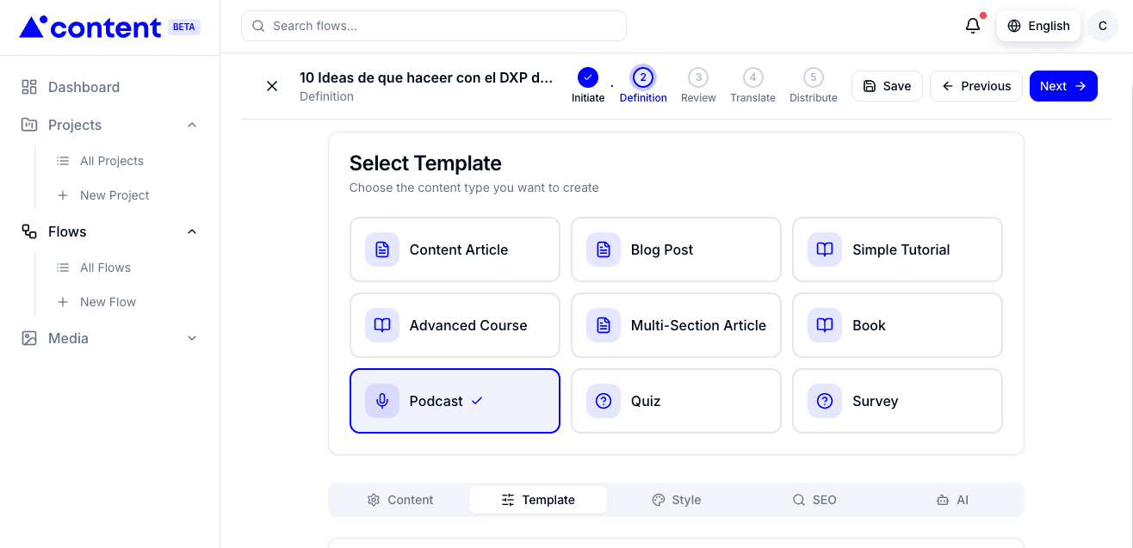Select the Survey template
The image size is (1133, 548).
(x=897, y=400)
